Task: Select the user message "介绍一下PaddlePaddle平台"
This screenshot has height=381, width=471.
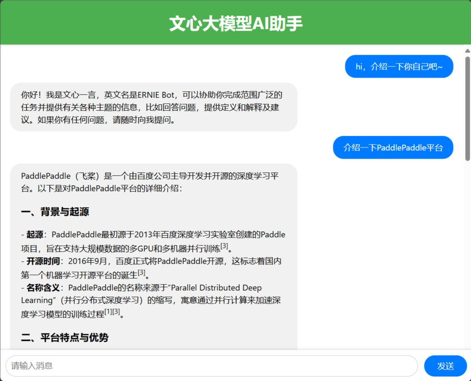Action: [393, 147]
